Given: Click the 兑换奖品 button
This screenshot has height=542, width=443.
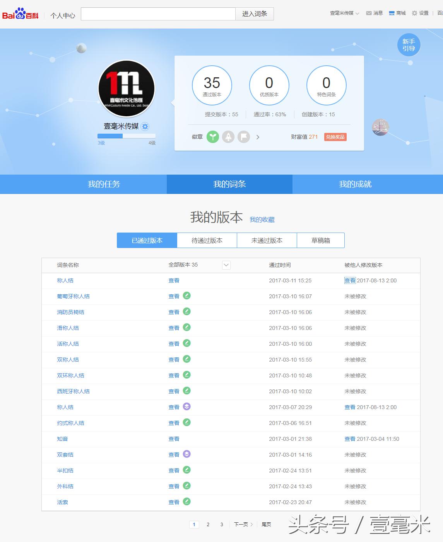Looking at the screenshot, I should click(335, 137).
